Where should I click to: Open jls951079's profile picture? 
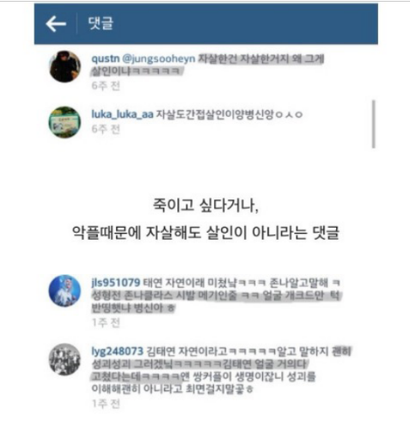[x=64, y=290]
